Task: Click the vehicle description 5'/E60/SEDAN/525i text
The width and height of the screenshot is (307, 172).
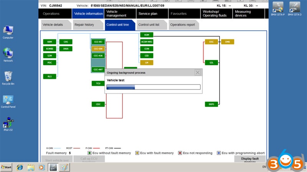Action: pos(127,6)
